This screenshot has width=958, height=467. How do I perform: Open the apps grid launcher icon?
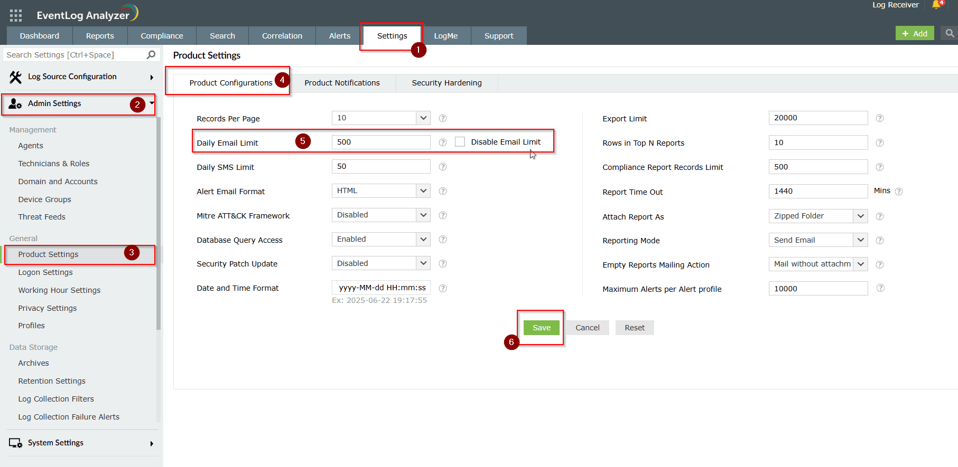16,15
